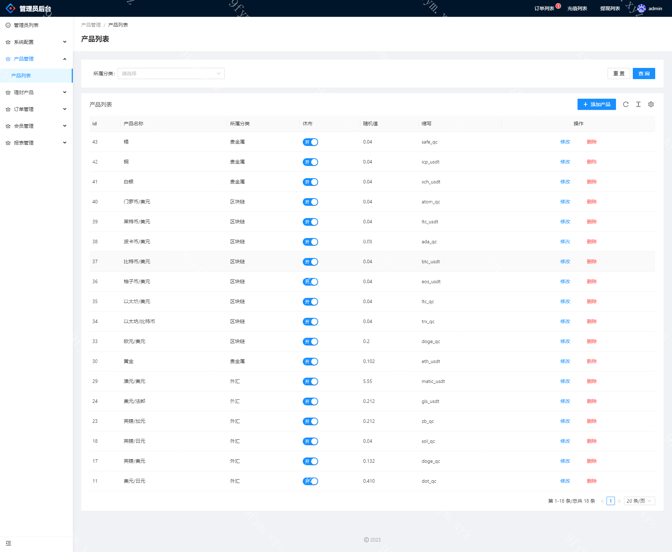Image resolution: width=672 pixels, height=552 pixels.
Task: Toggle the 休市 switch for 美元/日元
Action: click(x=310, y=481)
